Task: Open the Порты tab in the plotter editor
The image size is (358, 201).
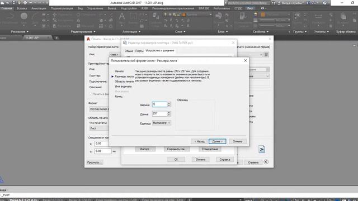Action: pyautogui.click(x=139, y=51)
